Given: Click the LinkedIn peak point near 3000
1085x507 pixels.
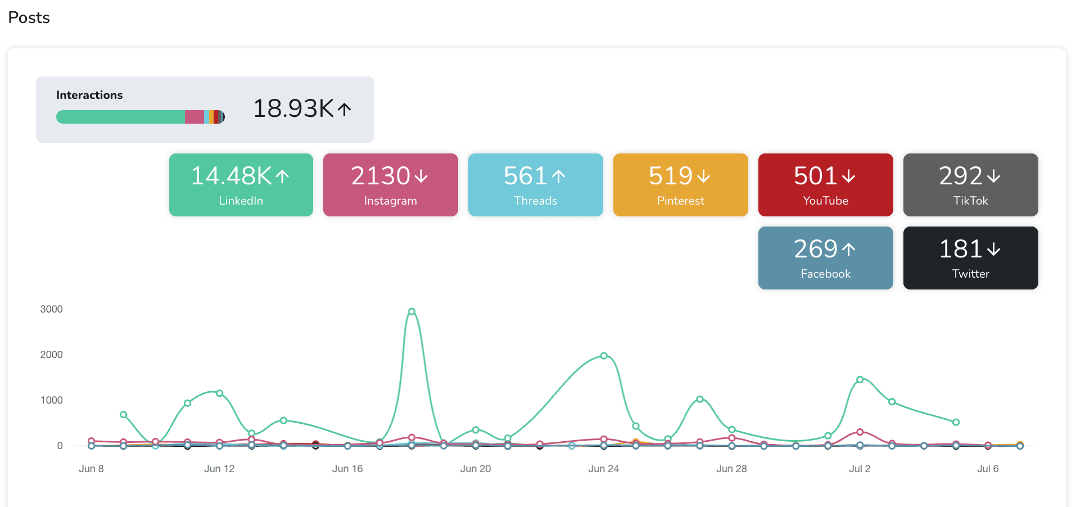Looking at the screenshot, I should point(412,311).
